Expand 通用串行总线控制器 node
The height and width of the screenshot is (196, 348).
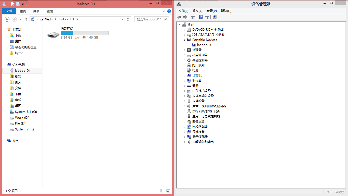184,116
